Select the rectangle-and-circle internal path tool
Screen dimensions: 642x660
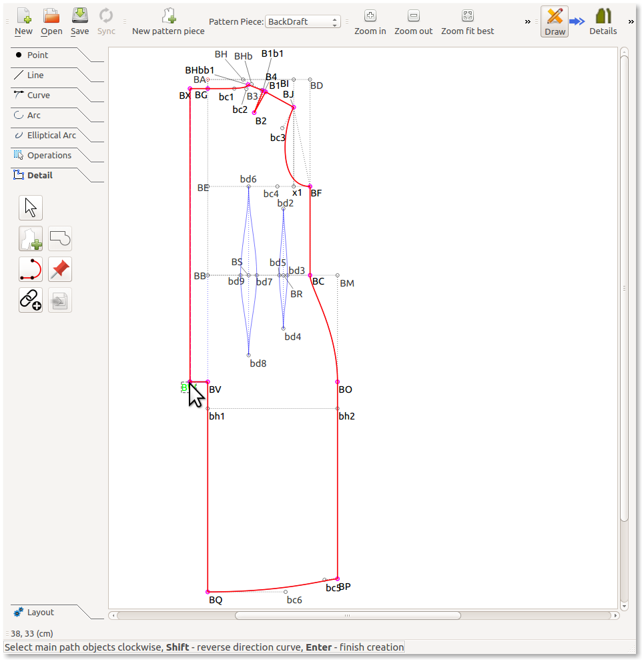pos(60,238)
